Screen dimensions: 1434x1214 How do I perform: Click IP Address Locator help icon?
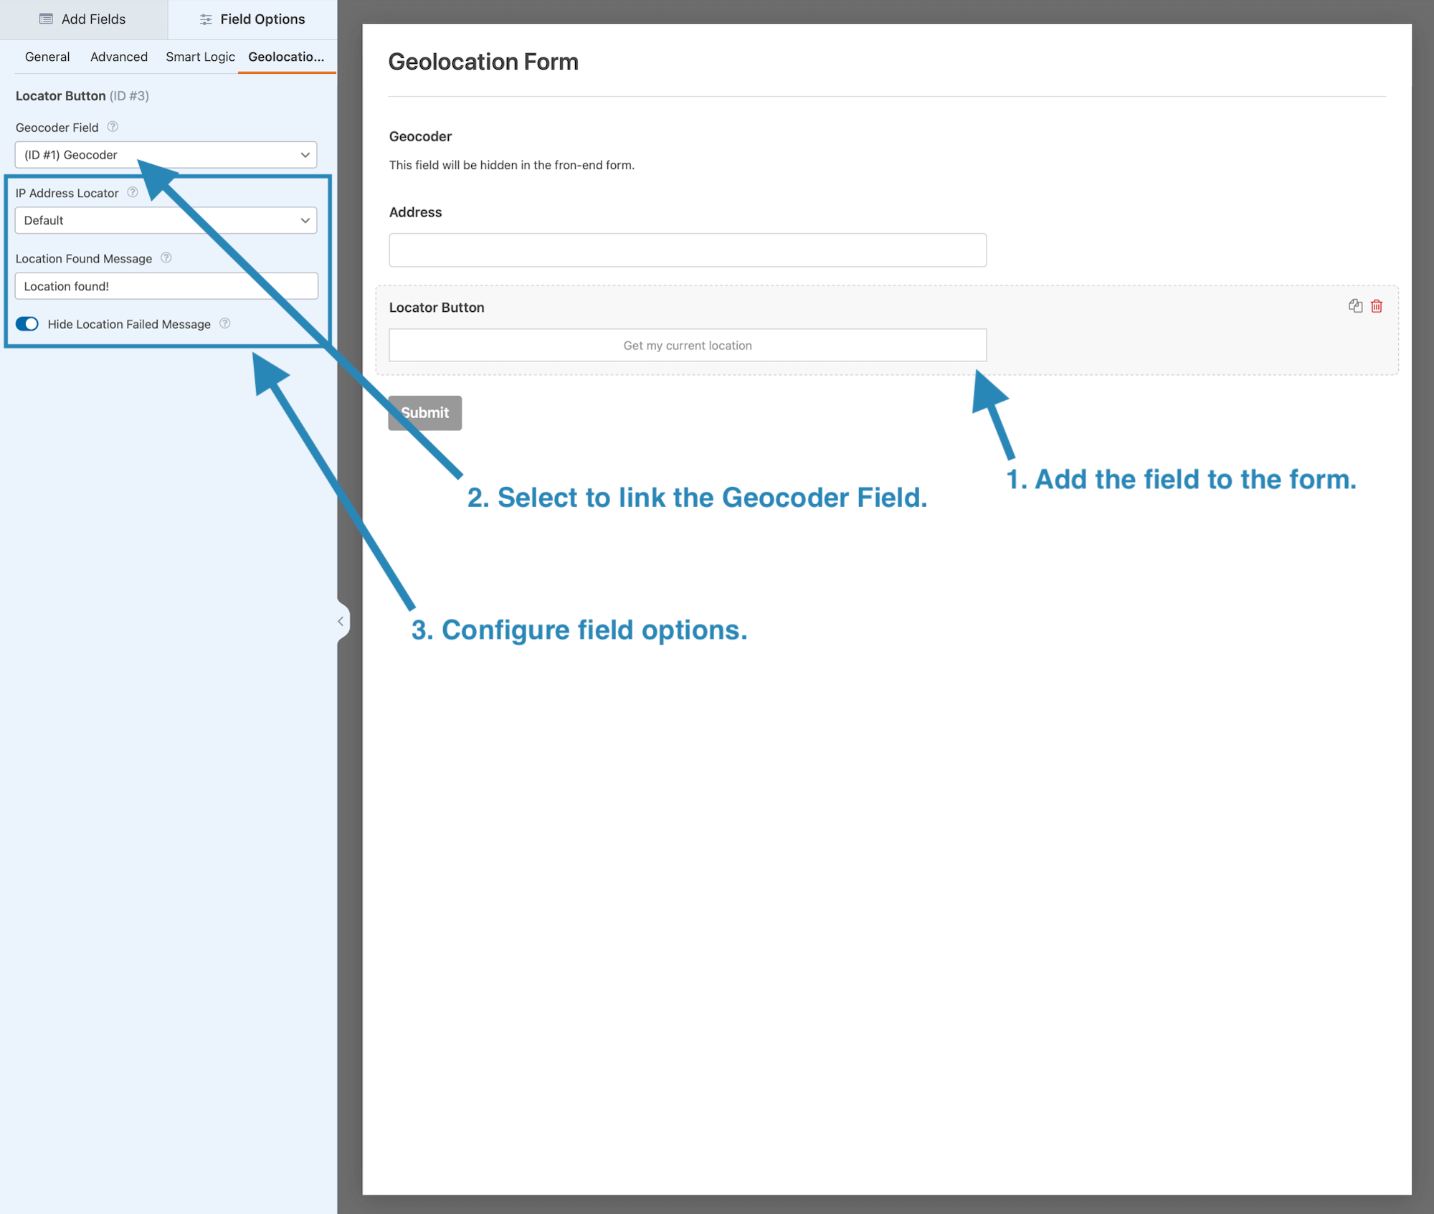click(x=133, y=192)
